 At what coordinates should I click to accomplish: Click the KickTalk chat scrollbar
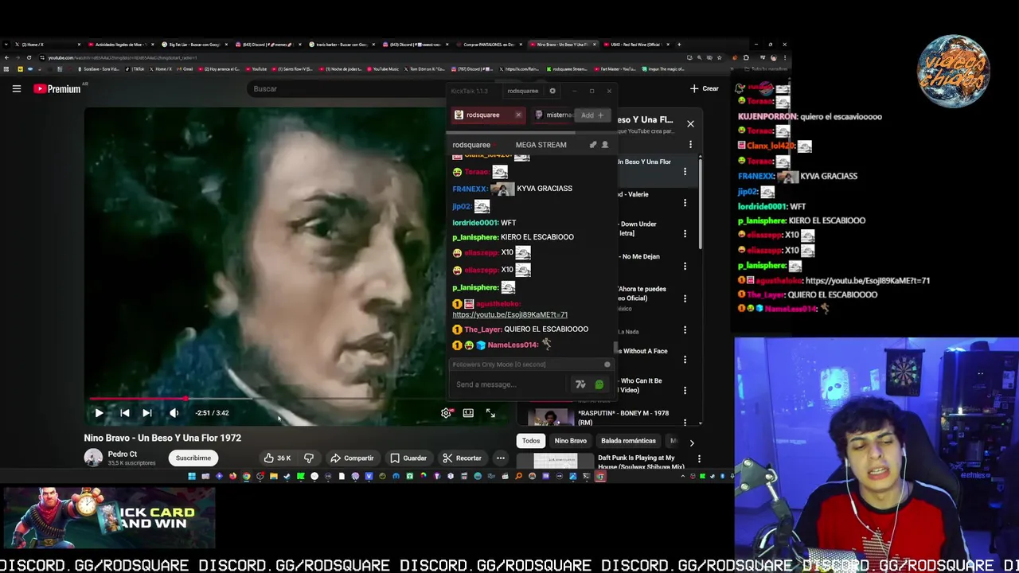(615, 347)
